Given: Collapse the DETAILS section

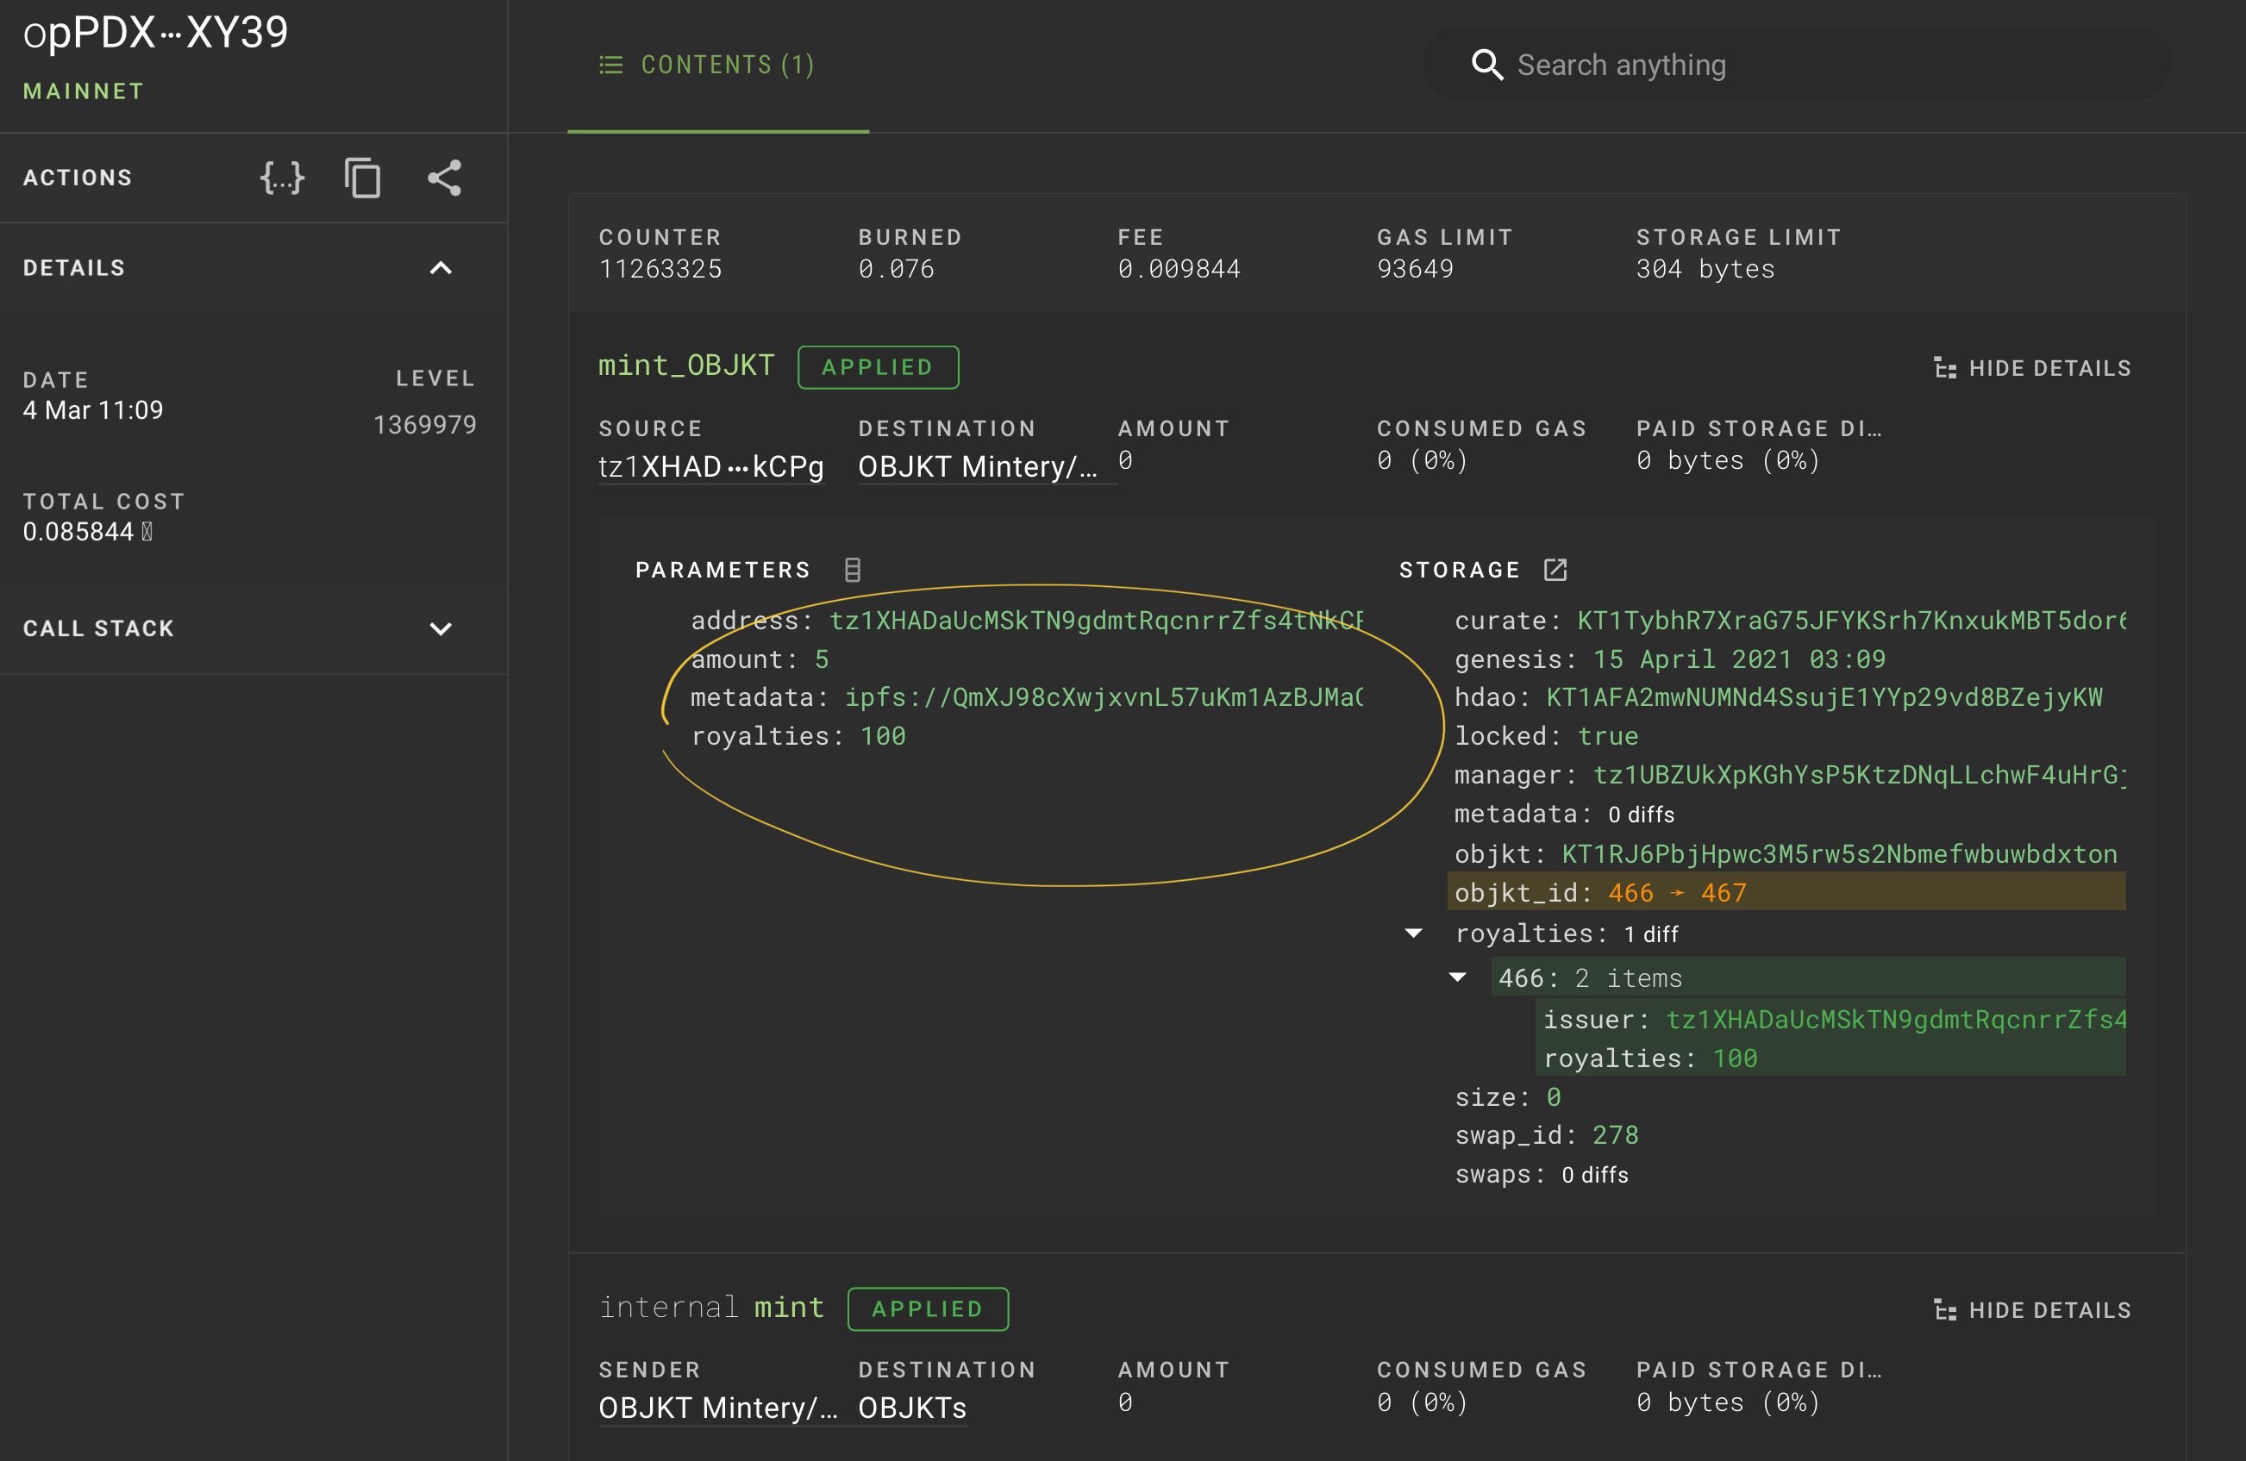Looking at the screenshot, I should [442, 266].
